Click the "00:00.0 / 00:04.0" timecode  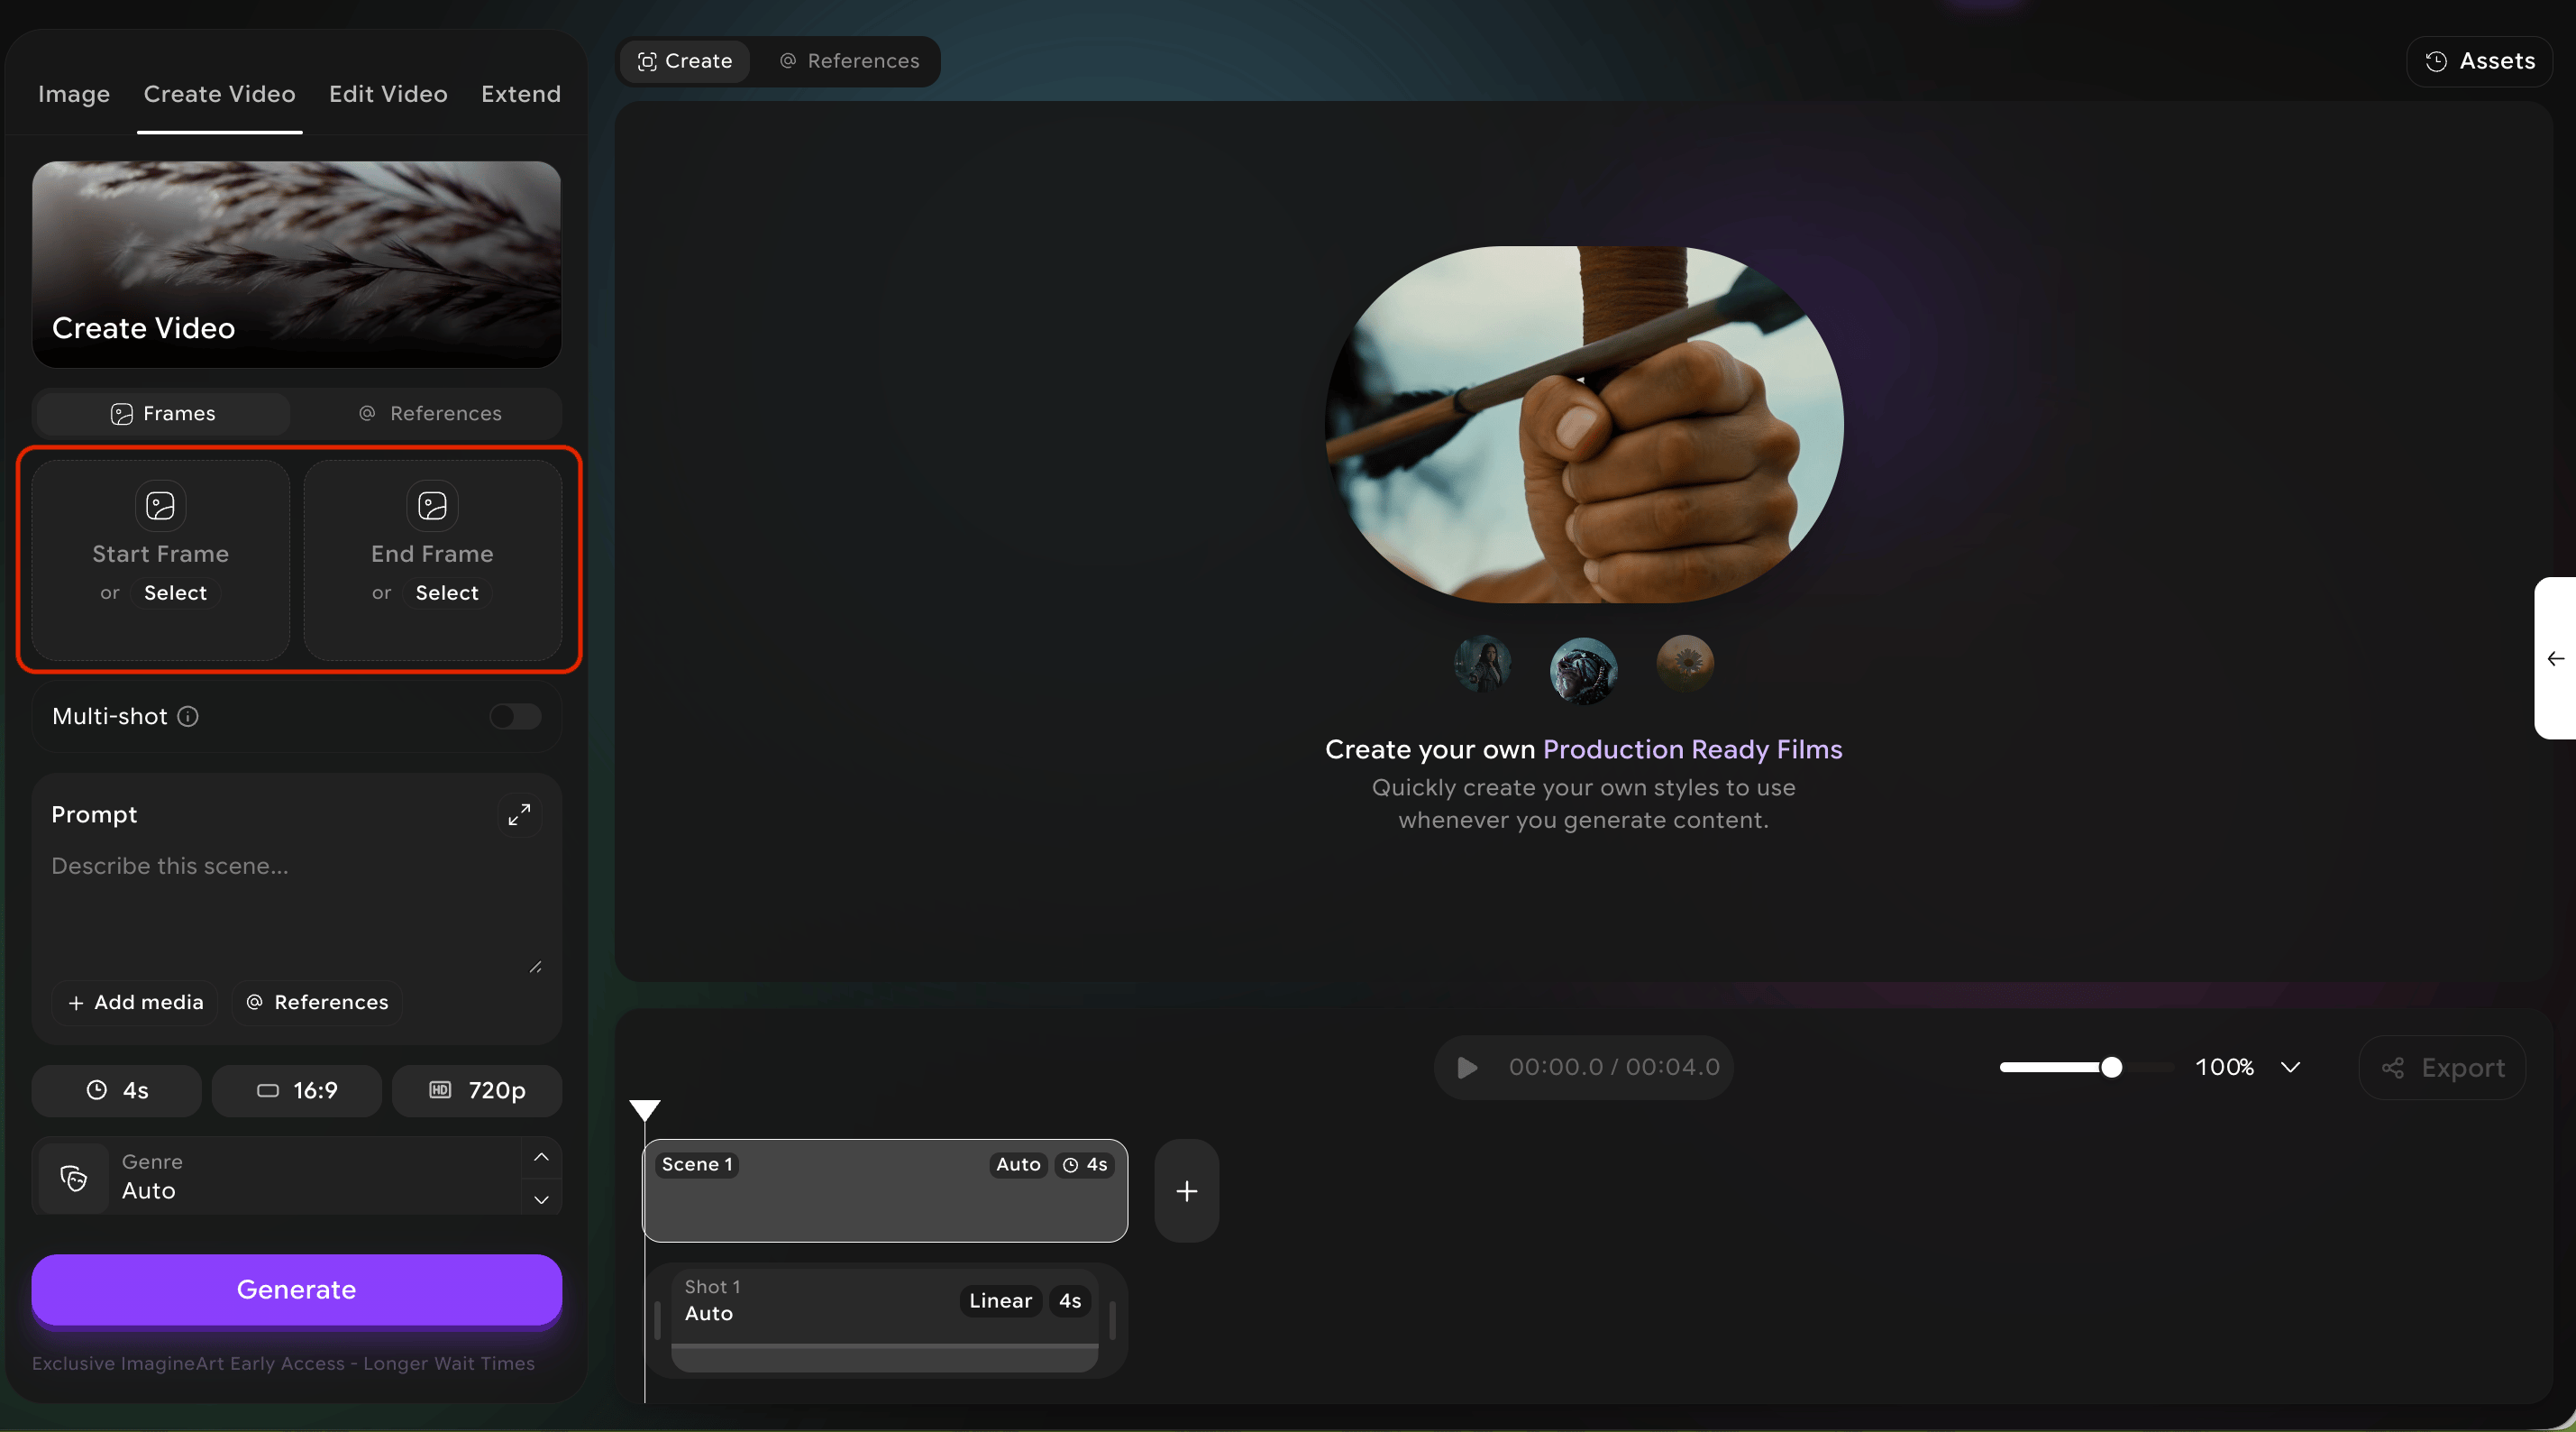[1614, 1068]
